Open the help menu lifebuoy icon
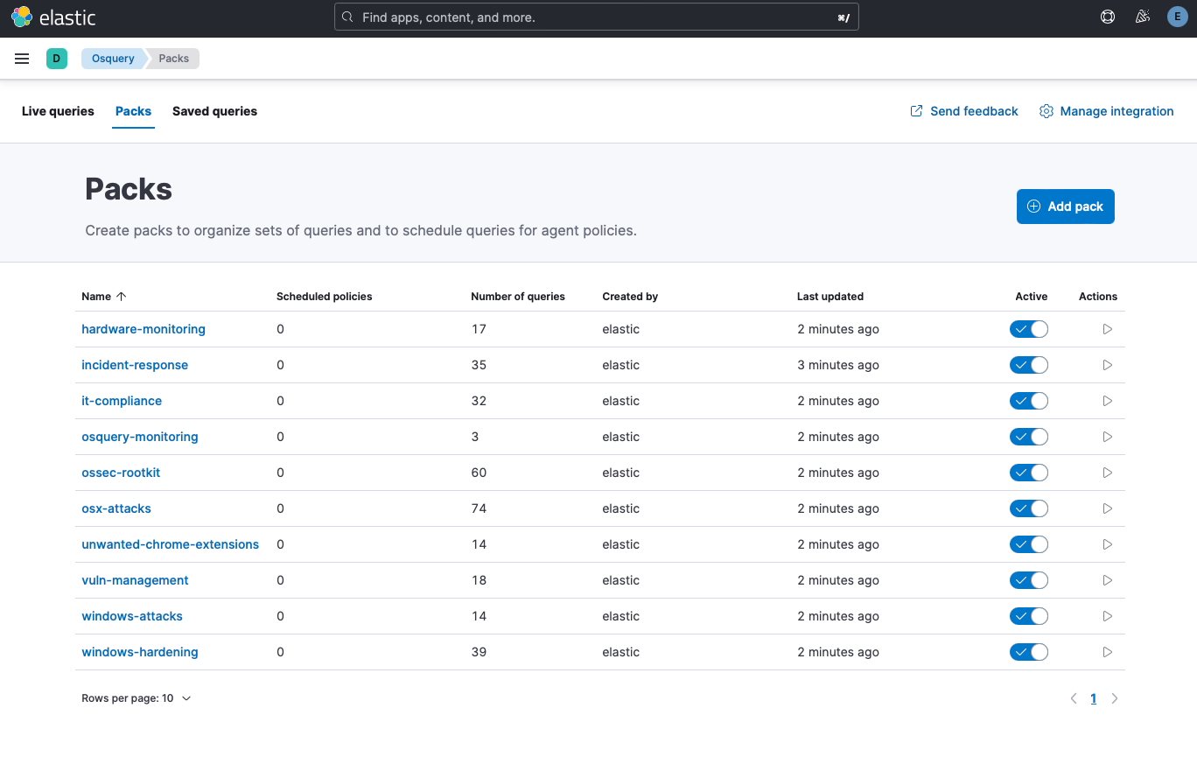 [x=1108, y=17]
